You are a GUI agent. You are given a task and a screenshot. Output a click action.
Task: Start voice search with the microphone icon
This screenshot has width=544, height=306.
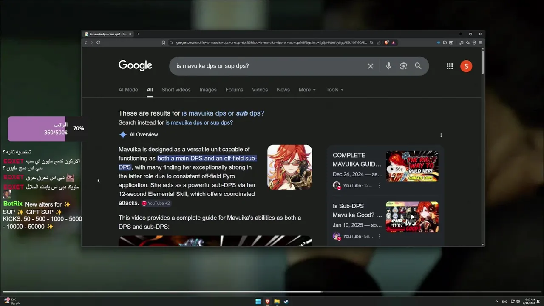(388, 66)
